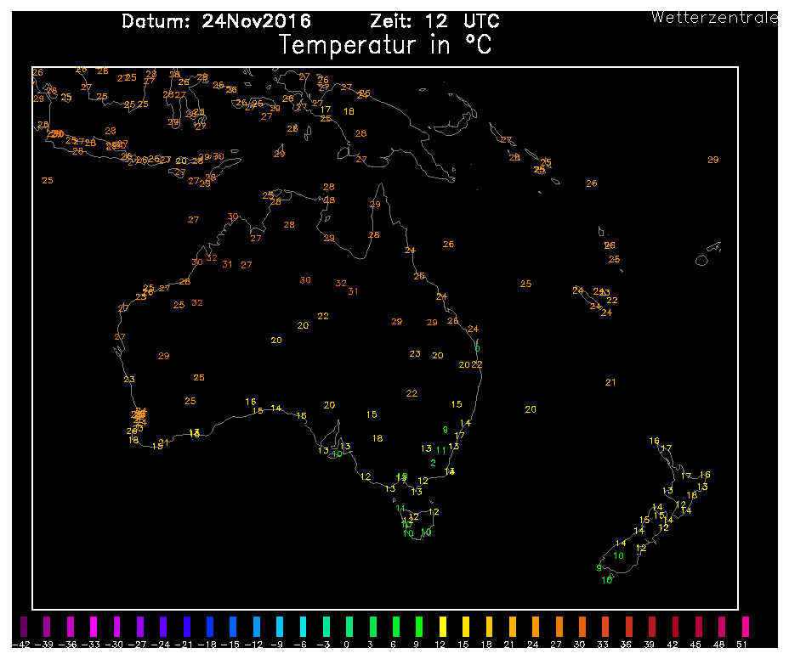Select the blue -18 legend swatch

[210, 626]
